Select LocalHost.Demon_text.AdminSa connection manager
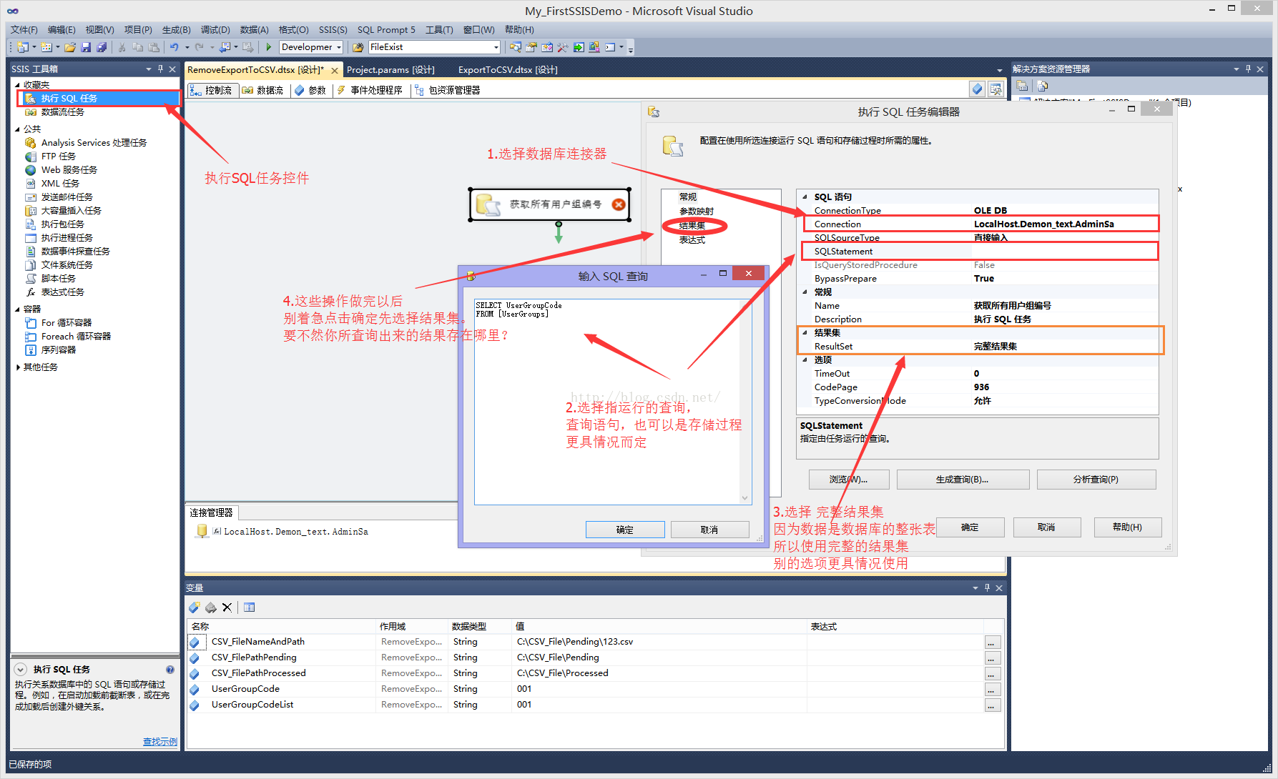This screenshot has width=1278, height=779. (x=282, y=532)
